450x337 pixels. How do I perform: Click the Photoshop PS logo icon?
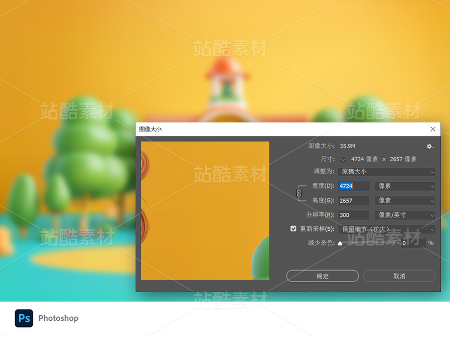pos(24,318)
